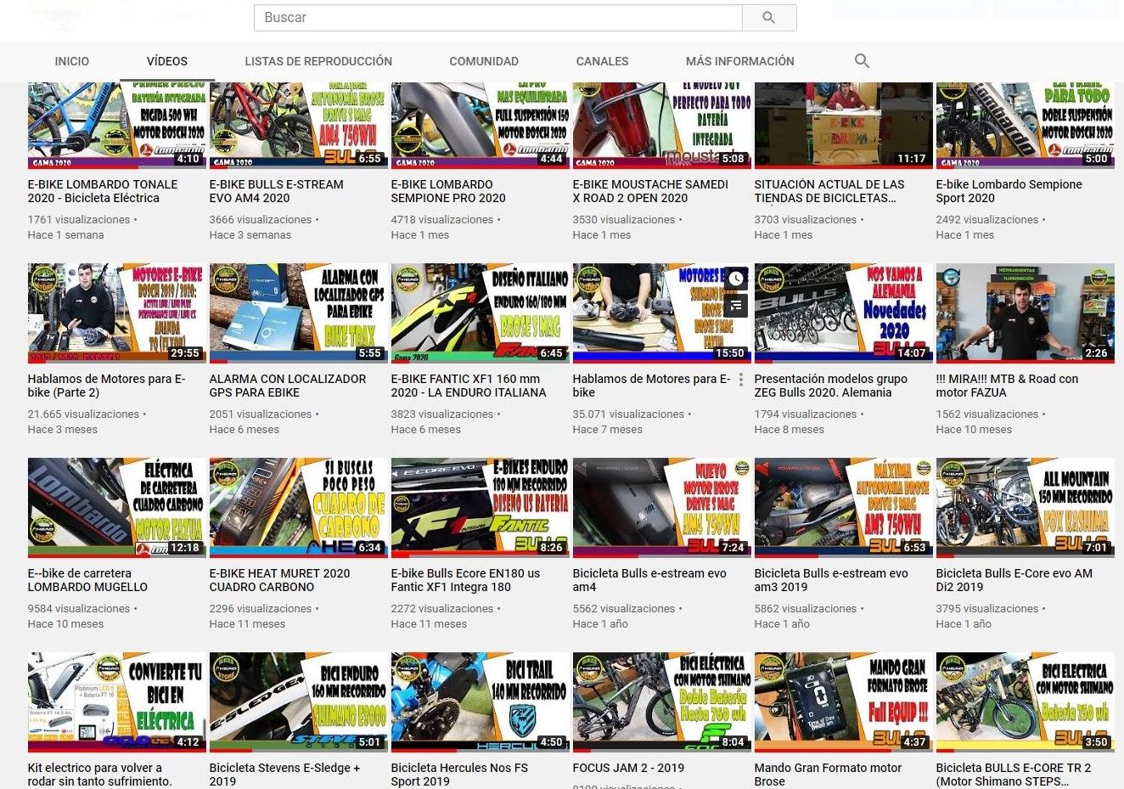This screenshot has height=789, width=1124.
Task: Open Bicicleta Bulls e-estream evo am3 2019 title
Action: 831,580
